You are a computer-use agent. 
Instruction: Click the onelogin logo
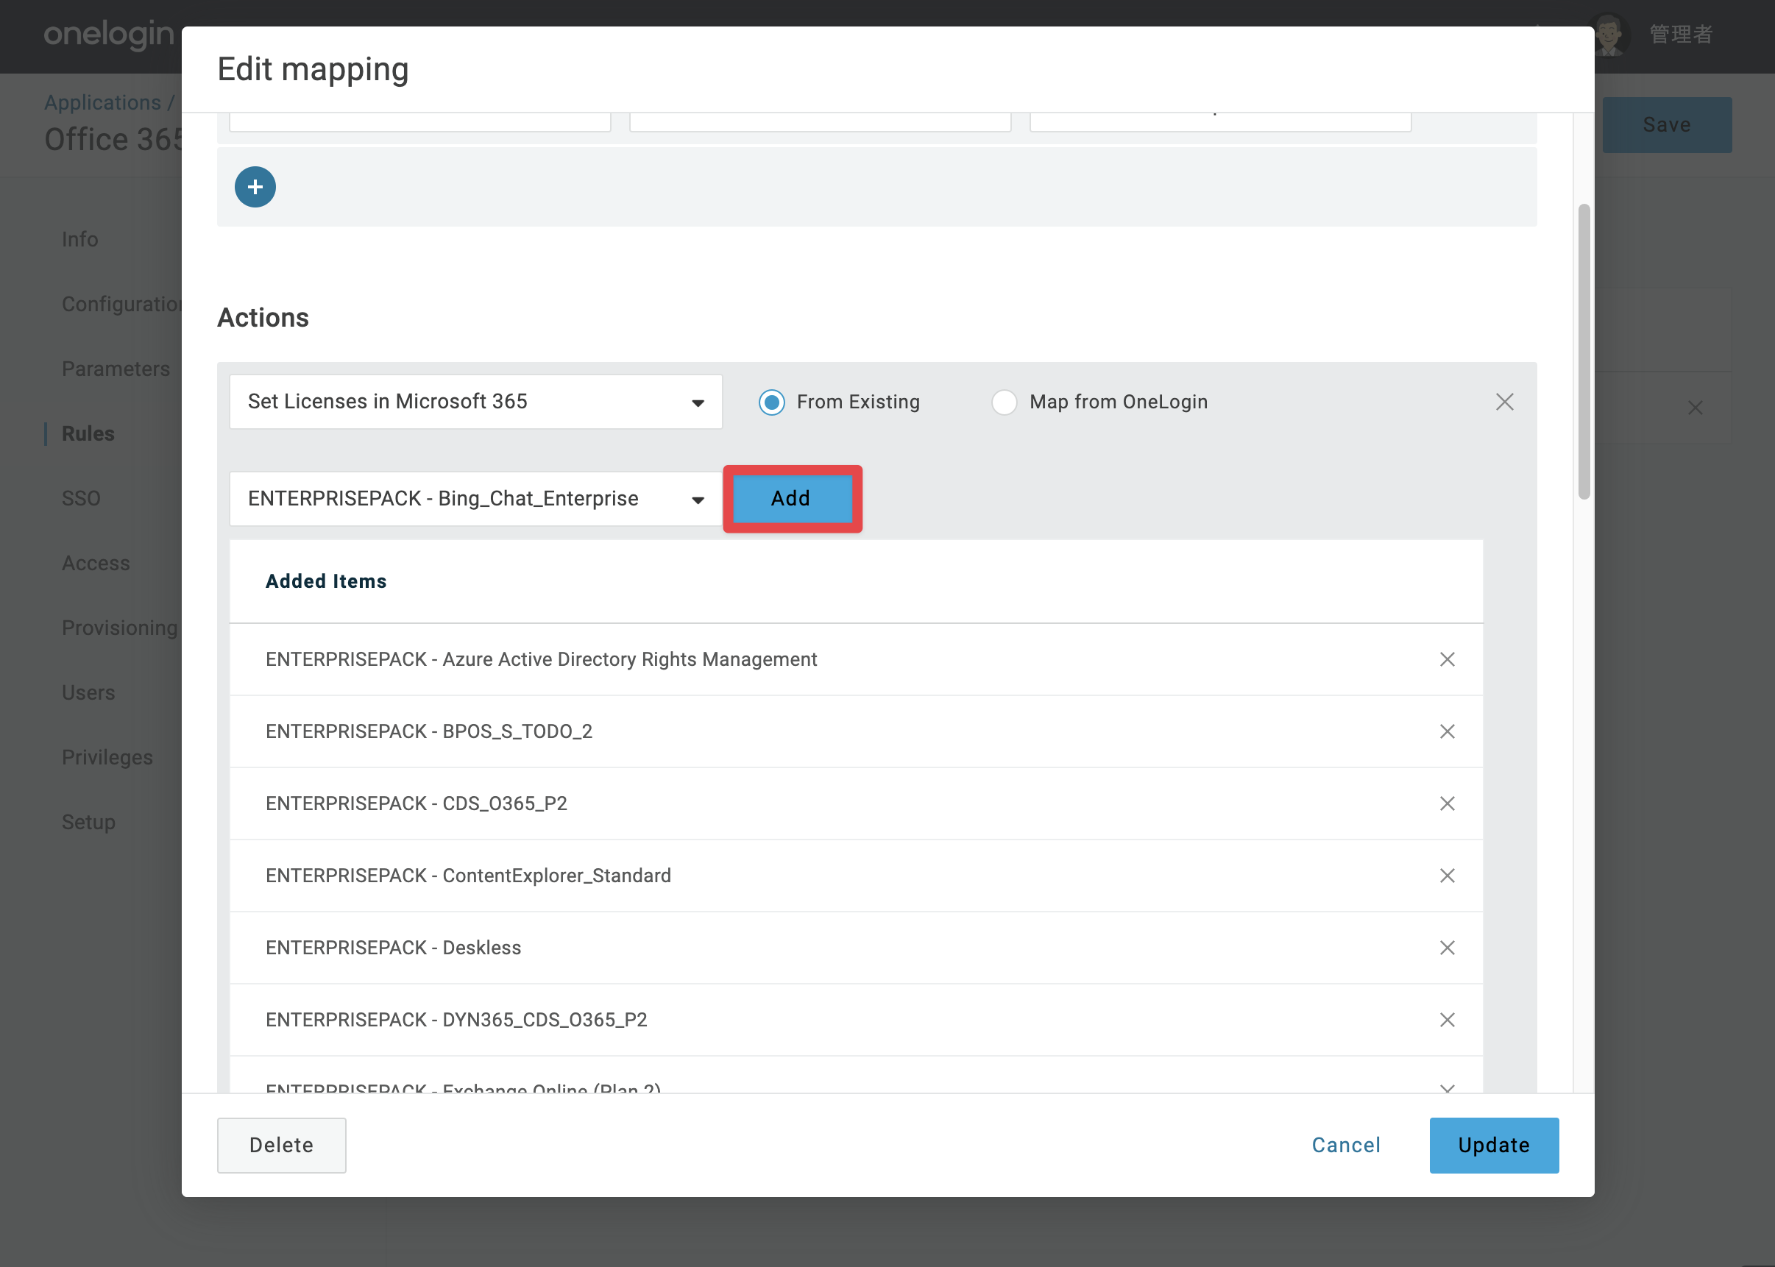point(108,35)
